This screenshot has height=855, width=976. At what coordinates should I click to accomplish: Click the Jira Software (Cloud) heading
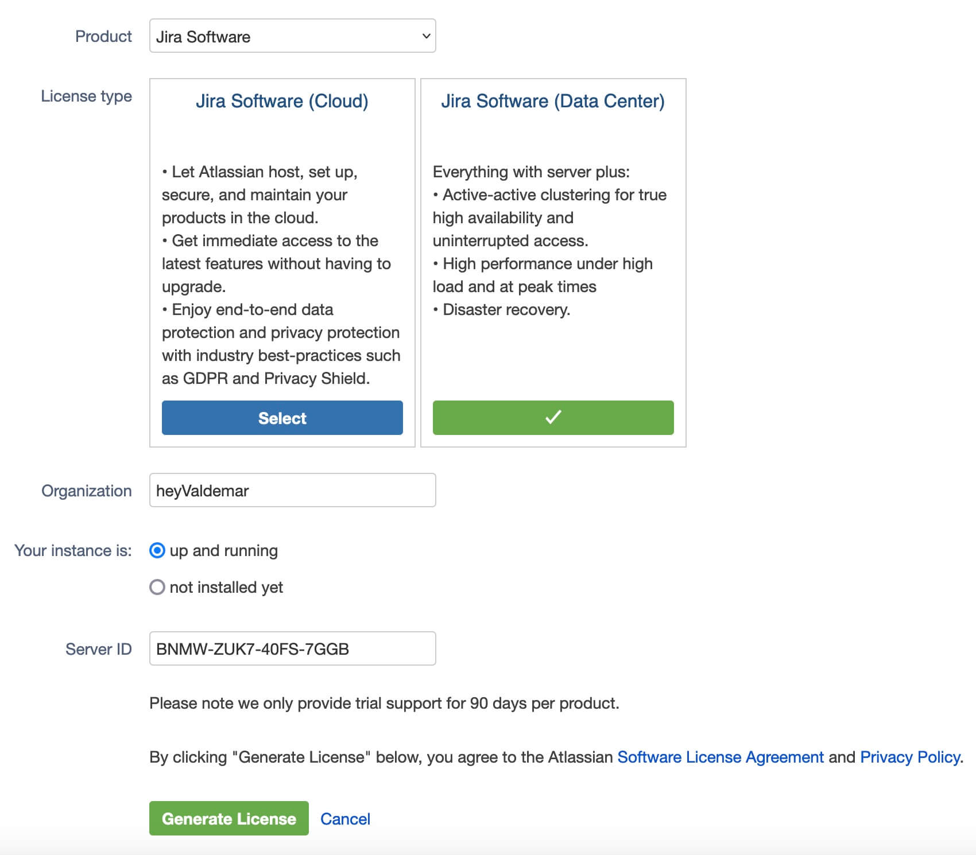pyautogui.click(x=282, y=101)
